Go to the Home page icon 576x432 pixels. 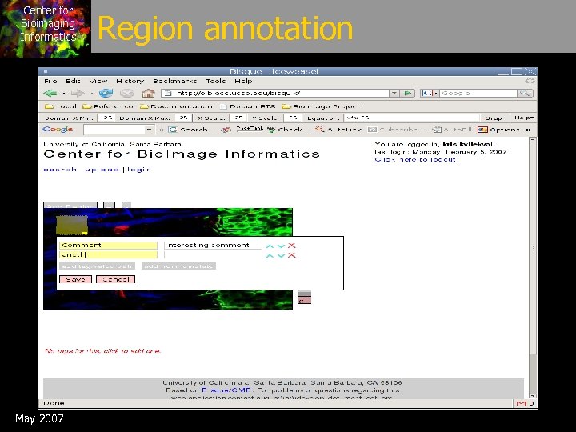(x=148, y=93)
